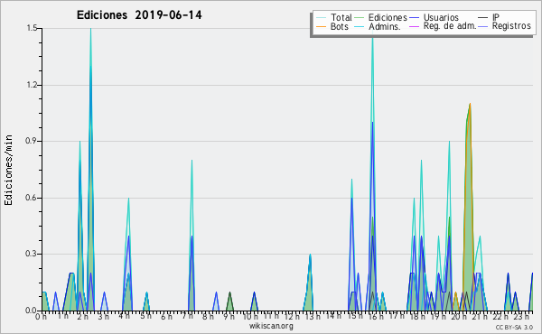Image resolution: width=542 pixels, height=334 pixels.
Task: Click the Ediciones/min axis label
Action: (8, 170)
